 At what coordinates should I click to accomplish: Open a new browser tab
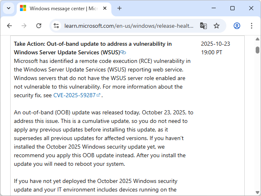coord(119,8)
